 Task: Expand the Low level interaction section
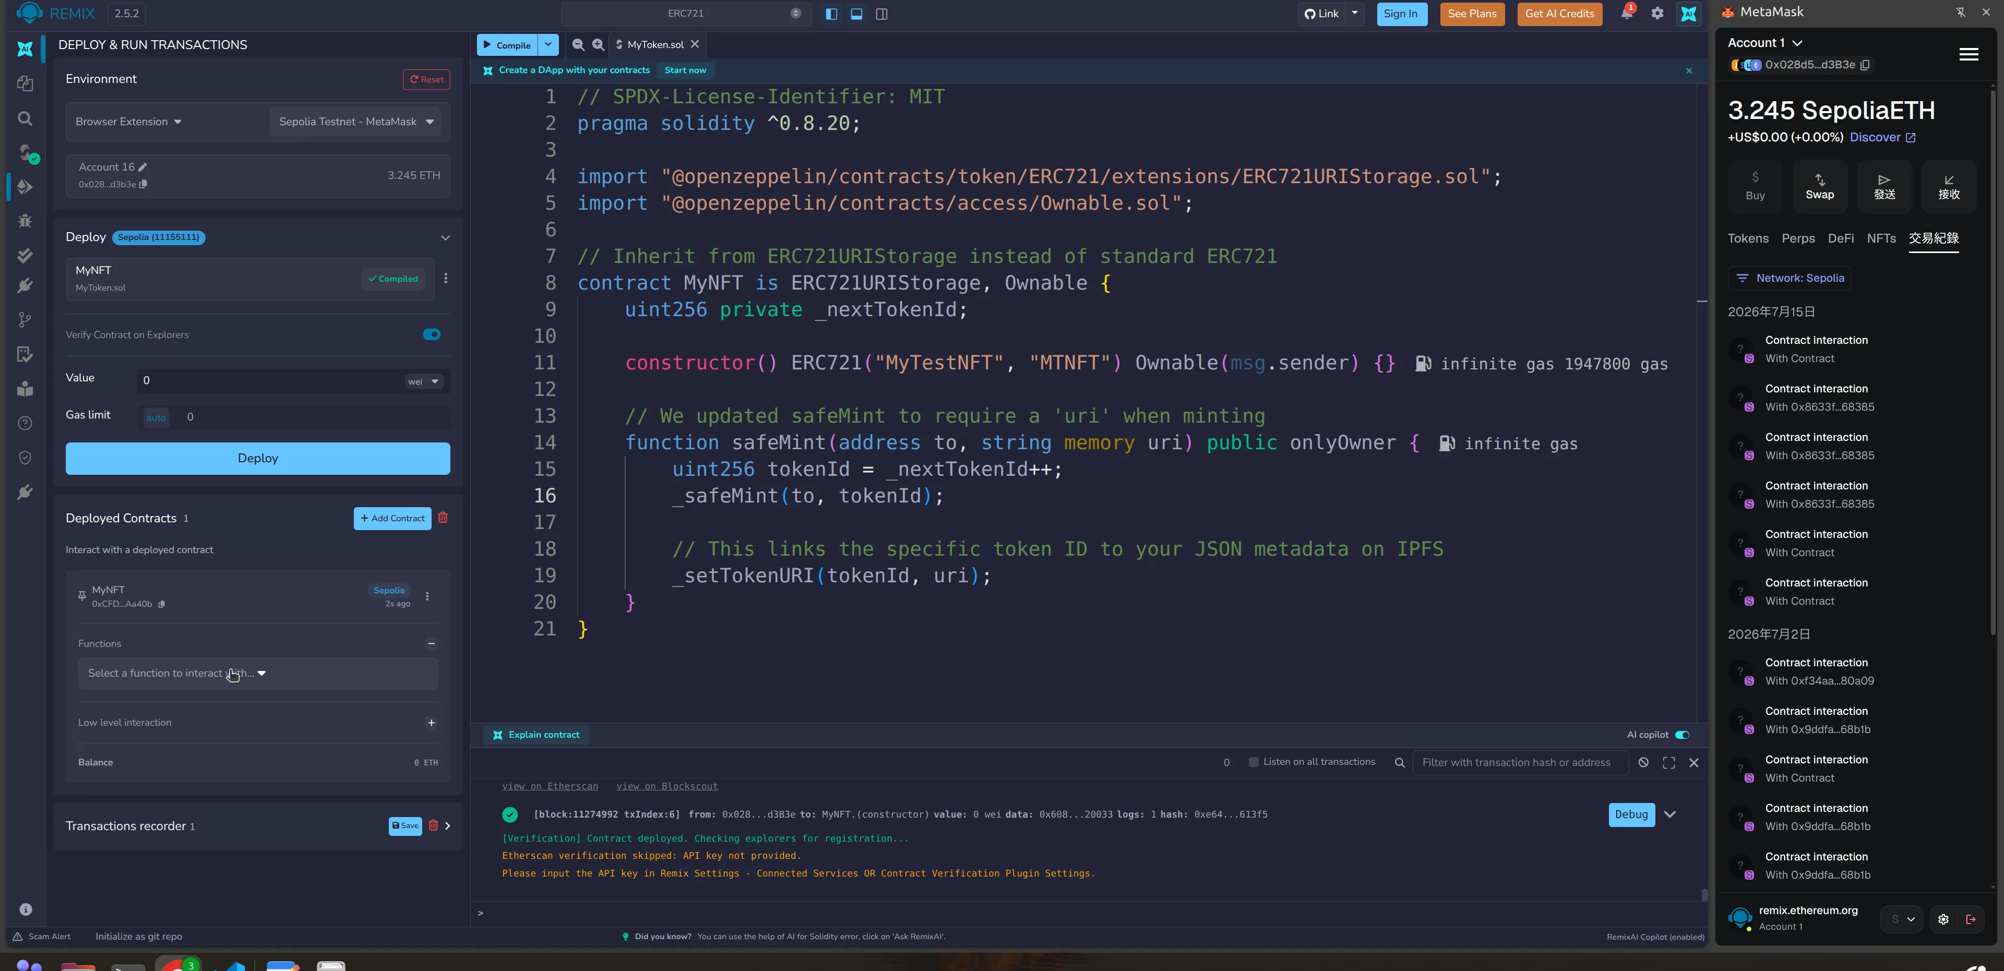click(431, 722)
